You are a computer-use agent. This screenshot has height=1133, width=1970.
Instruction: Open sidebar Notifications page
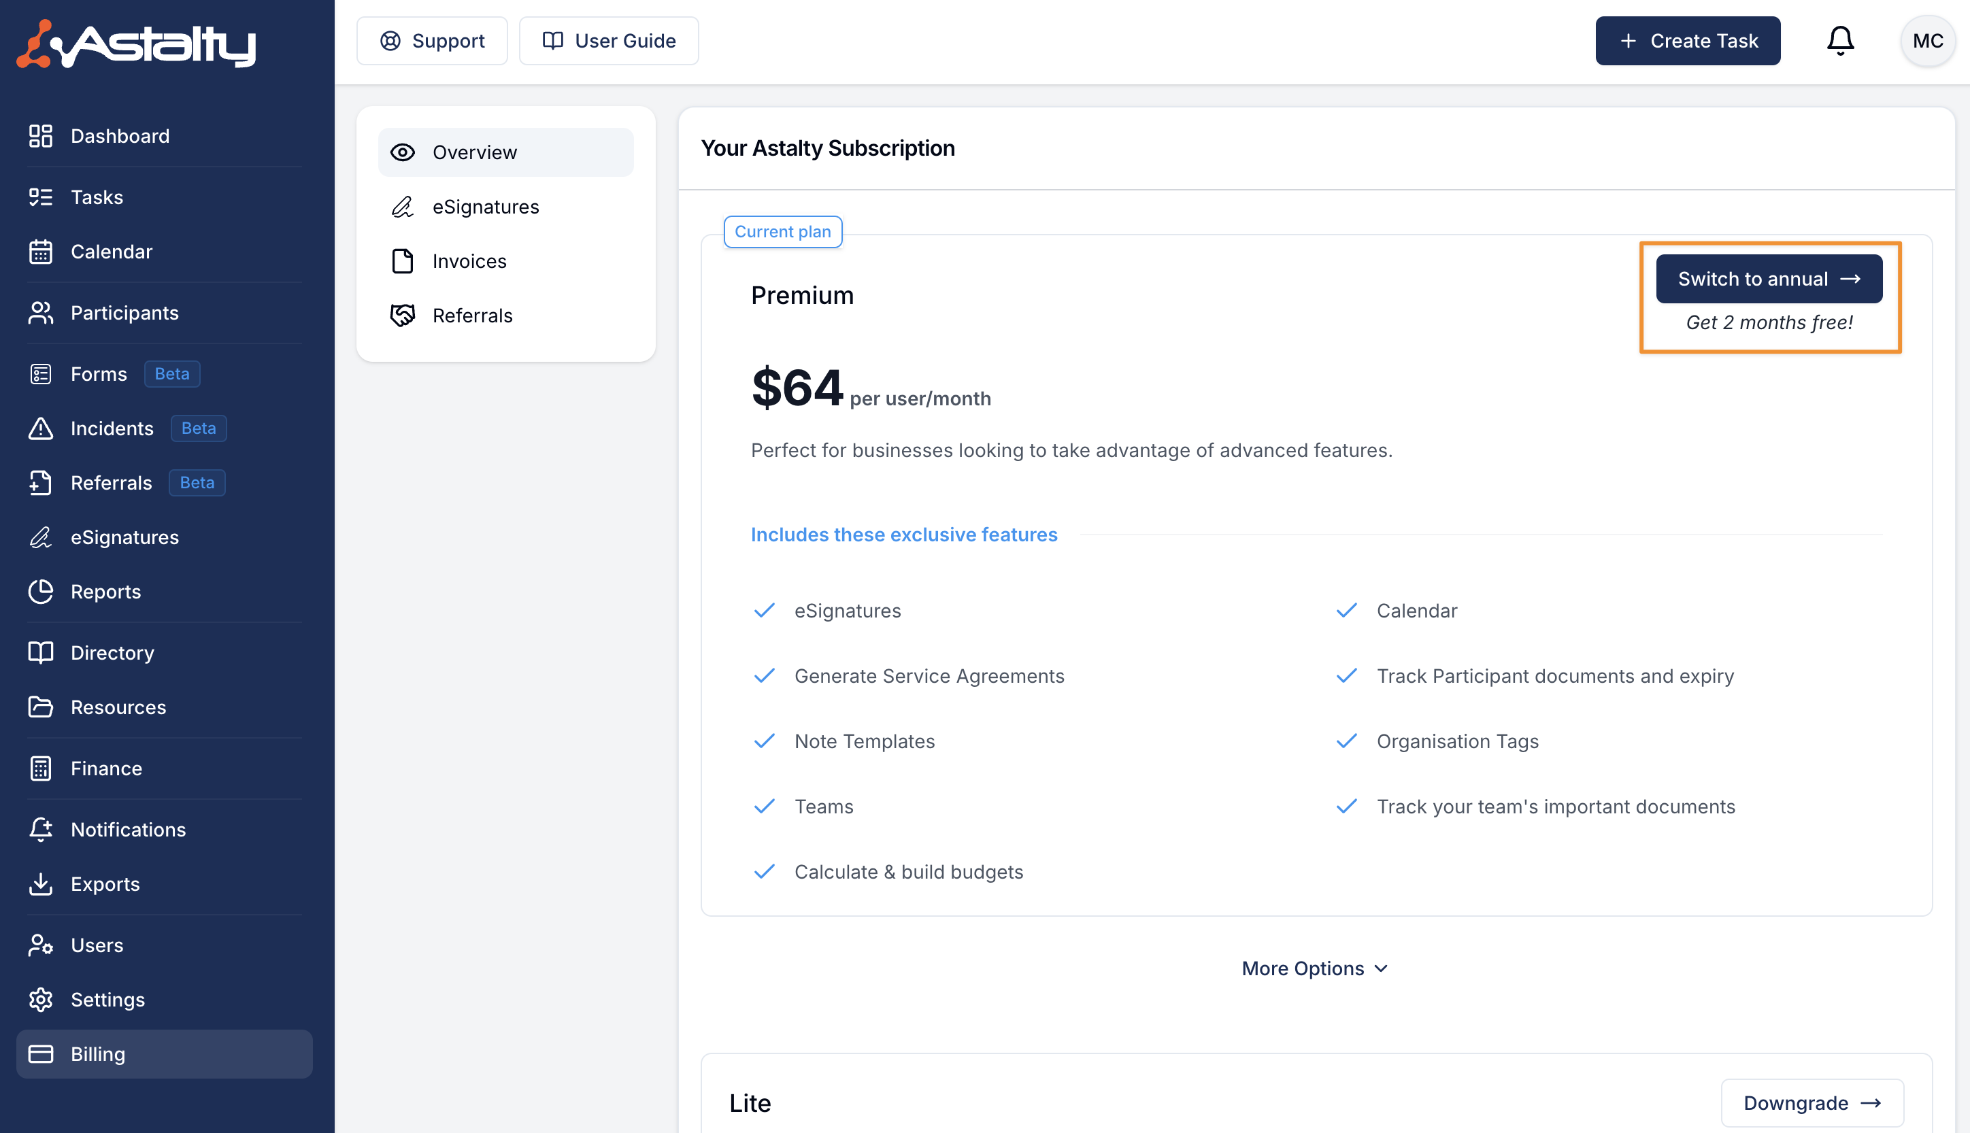point(128,830)
